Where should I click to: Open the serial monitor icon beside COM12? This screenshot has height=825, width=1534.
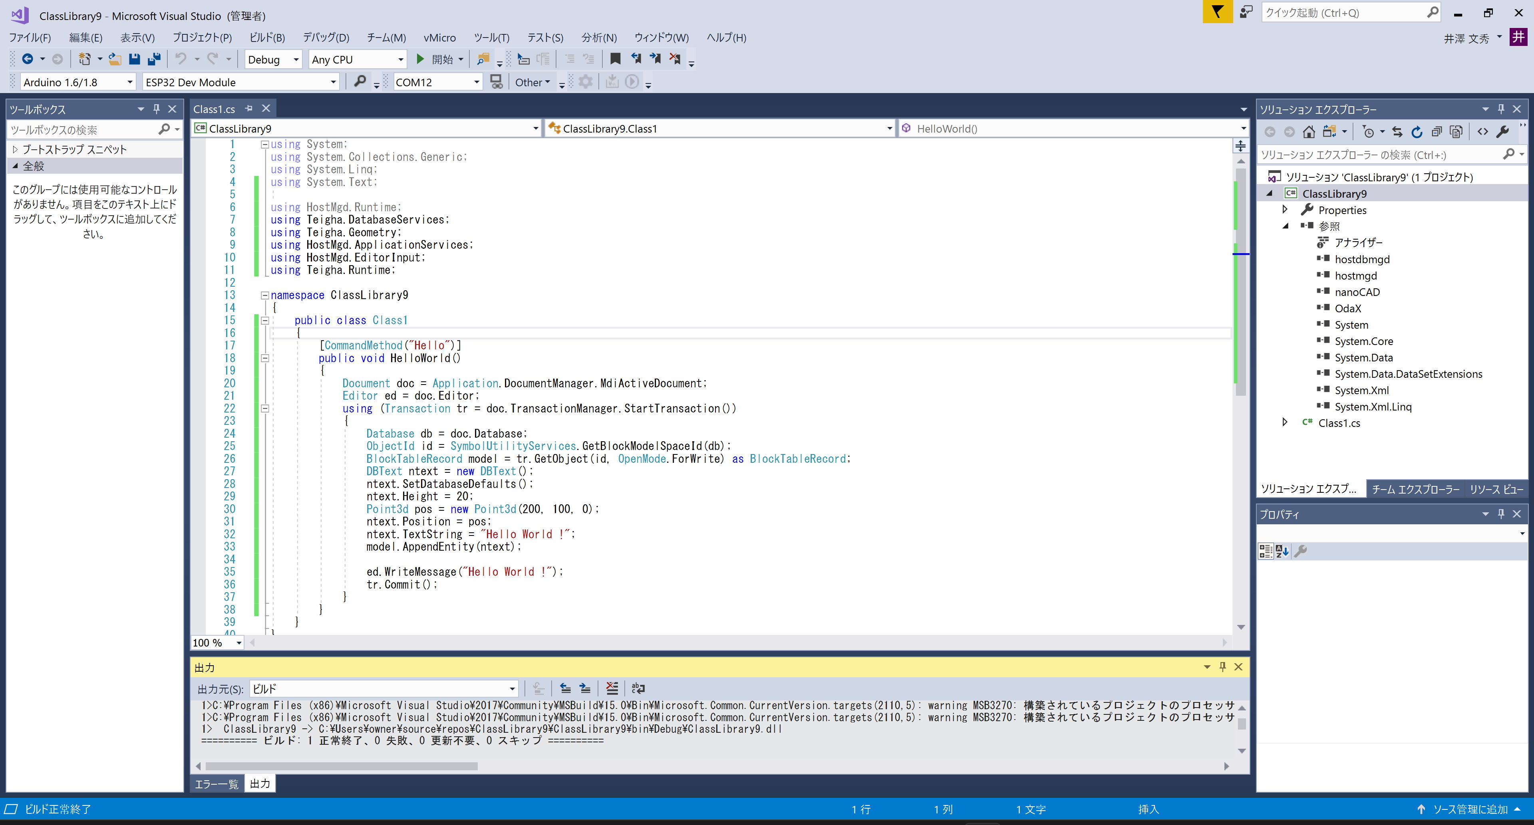coord(496,81)
